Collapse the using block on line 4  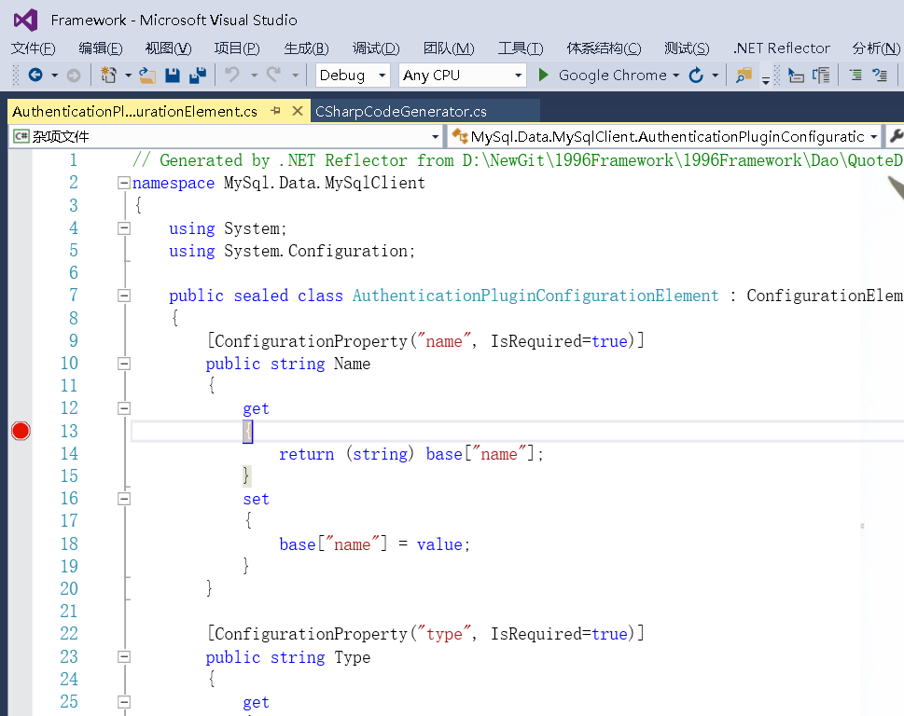[123, 228]
